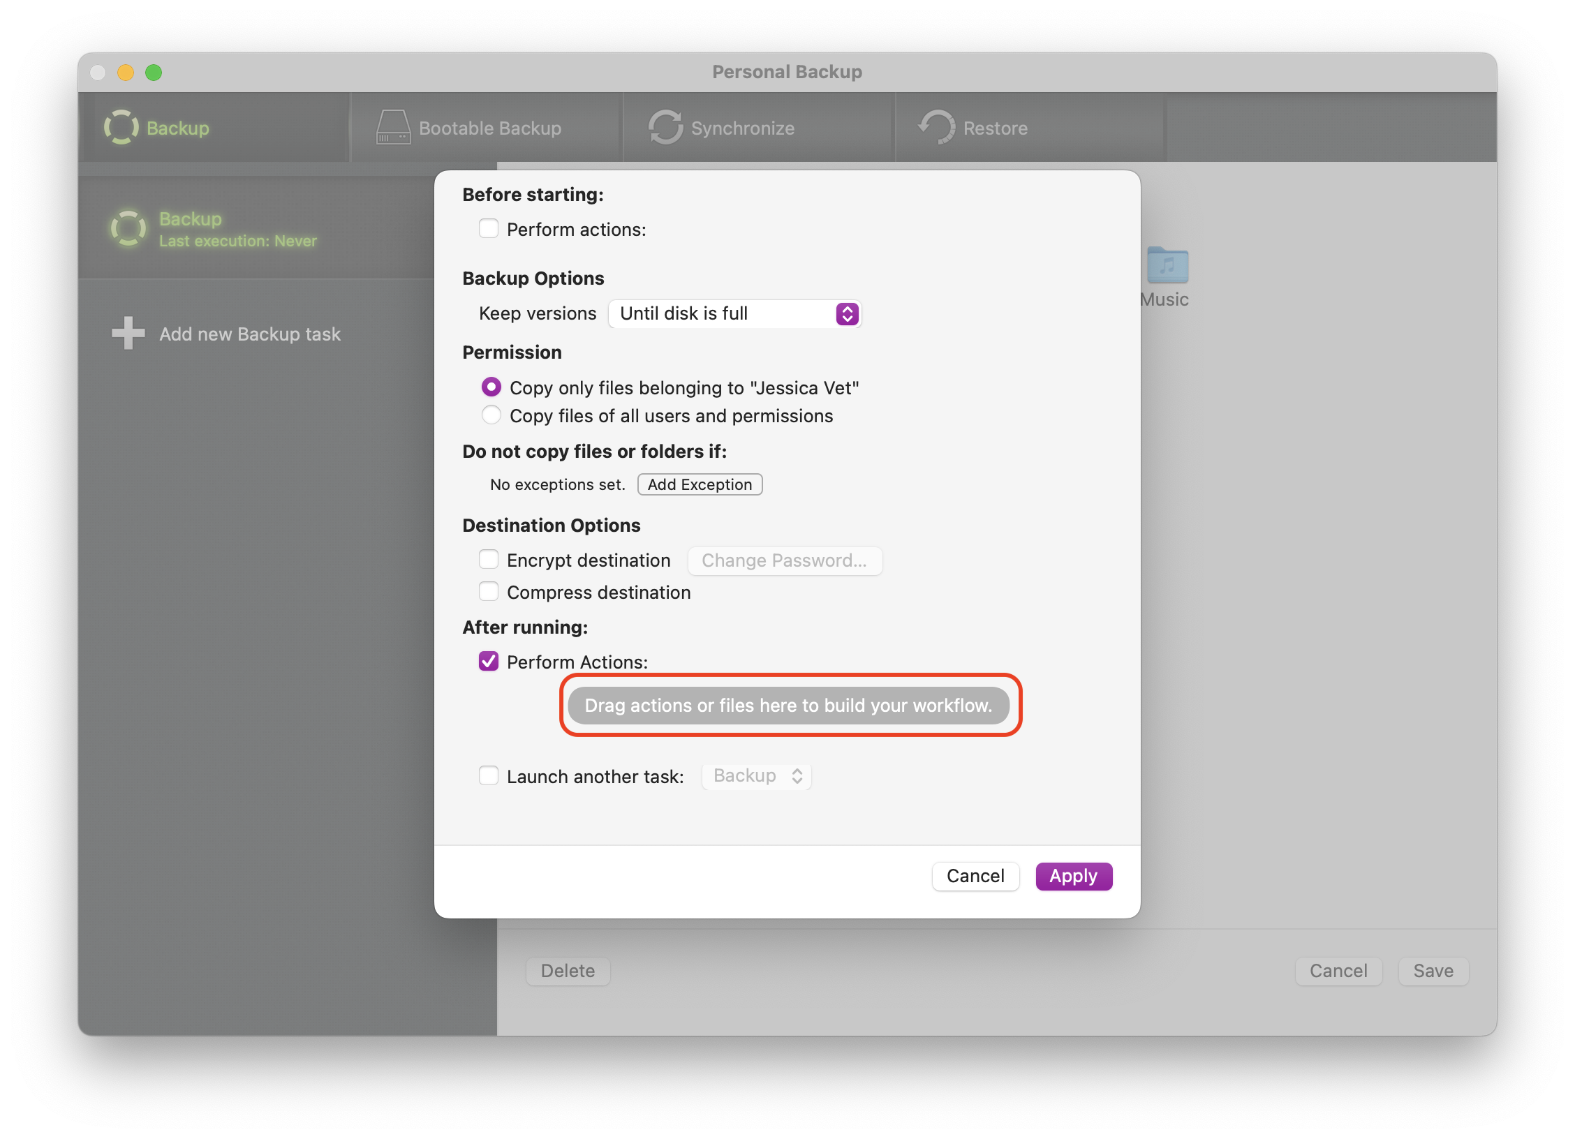Click Add Exception button
The width and height of the screenshot is (1575, 1139).
[700, 484]
